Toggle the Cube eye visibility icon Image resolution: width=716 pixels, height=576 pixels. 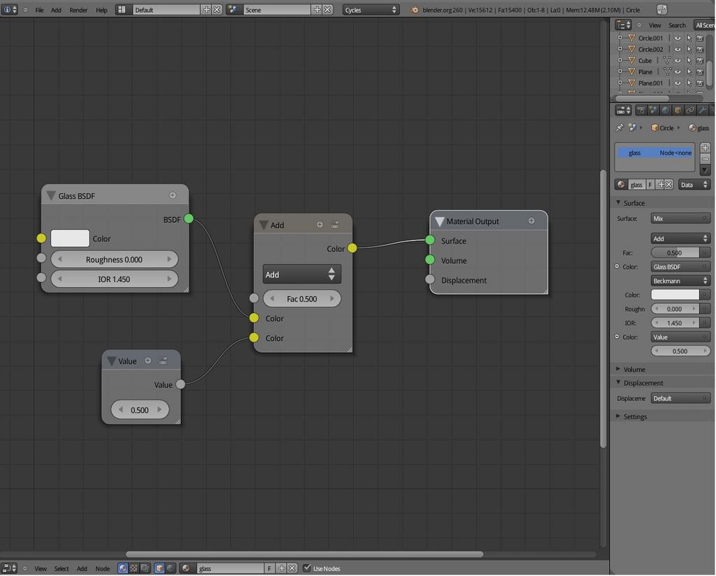[678, 60]
